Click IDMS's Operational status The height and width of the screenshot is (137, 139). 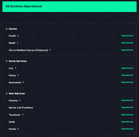click(x=127, y=122)
